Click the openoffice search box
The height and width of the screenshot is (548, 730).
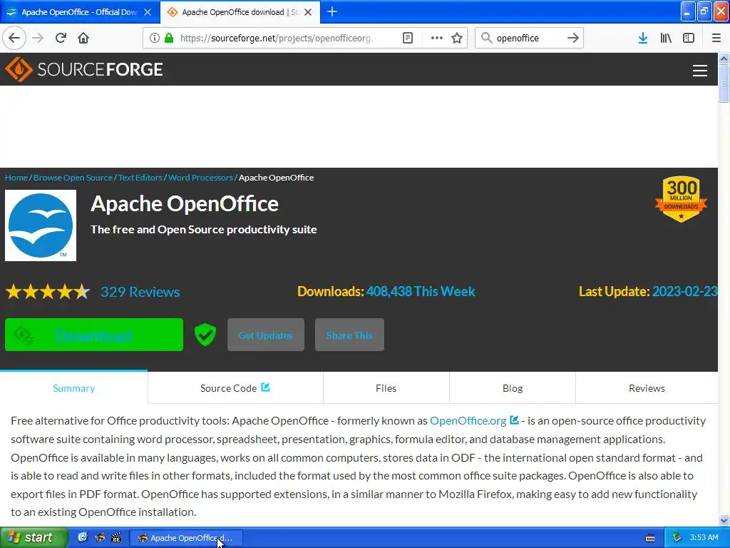pyautogui.click(x=530, y=38)
